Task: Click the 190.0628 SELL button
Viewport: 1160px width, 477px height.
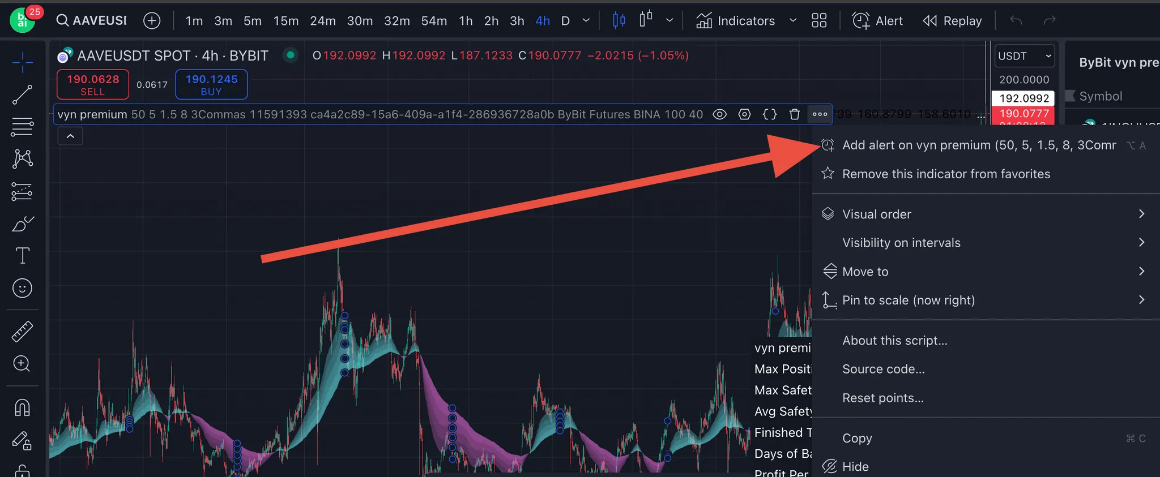Action: pyautogui.click(x=93, y=84)
